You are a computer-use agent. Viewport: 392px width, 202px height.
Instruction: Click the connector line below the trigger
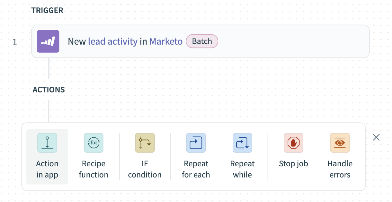click(x=49, y=69)
